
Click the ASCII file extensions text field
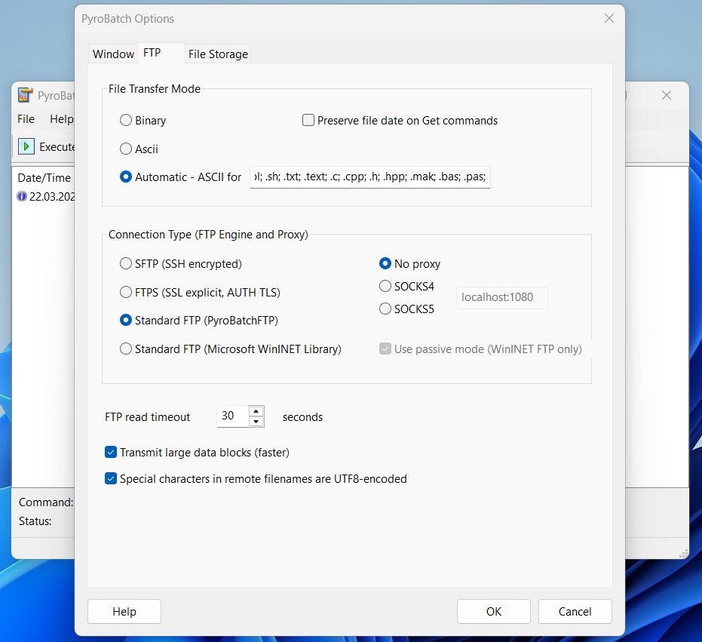point(369,177)
